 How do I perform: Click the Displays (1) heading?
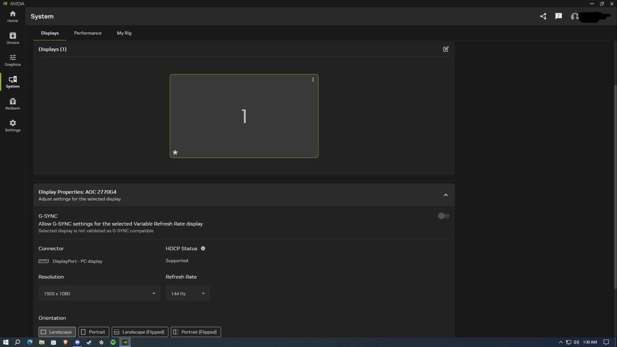click(52, 49)
